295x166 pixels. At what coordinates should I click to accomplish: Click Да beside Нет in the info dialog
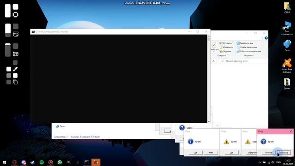coord(195,153)
